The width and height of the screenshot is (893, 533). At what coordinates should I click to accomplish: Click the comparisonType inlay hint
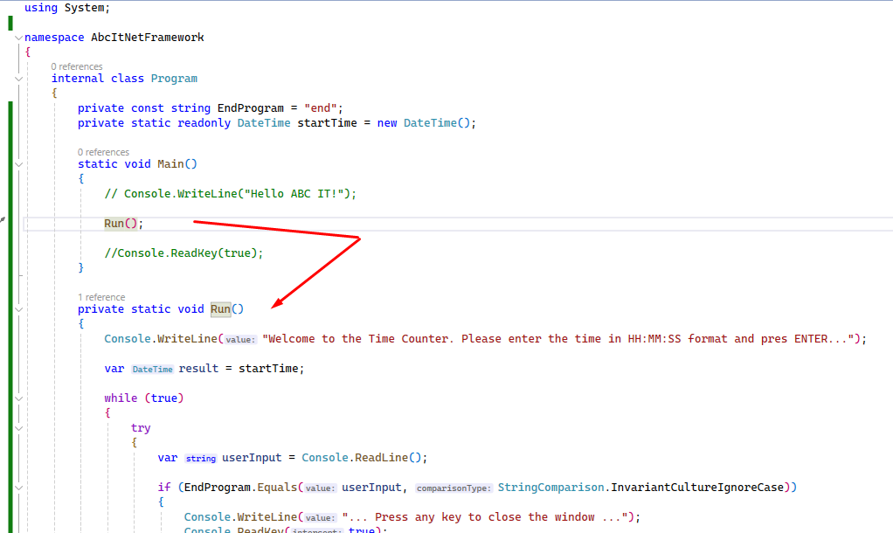(x=453, y=488)
